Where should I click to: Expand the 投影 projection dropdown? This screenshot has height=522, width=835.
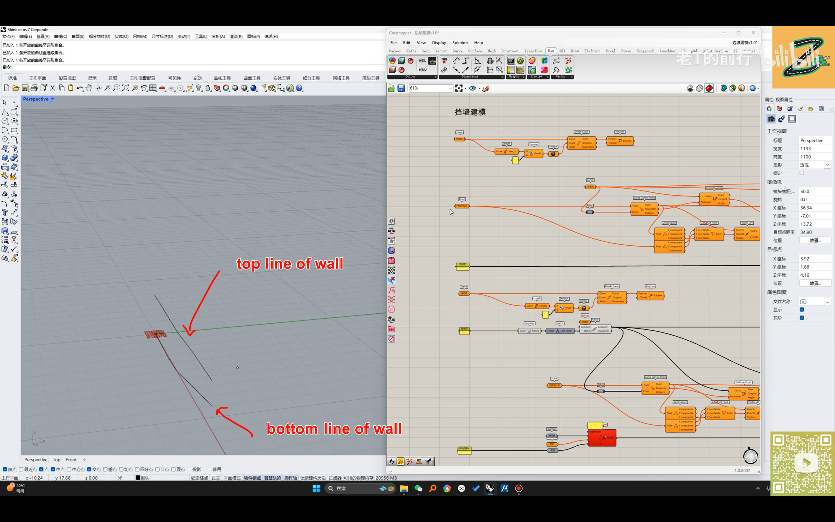(x=827, y=165)
